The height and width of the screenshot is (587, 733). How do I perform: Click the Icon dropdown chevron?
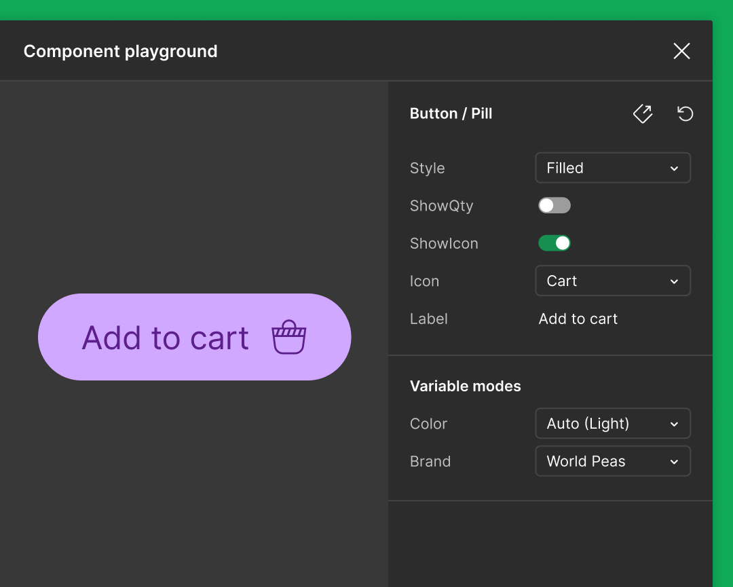675,281
